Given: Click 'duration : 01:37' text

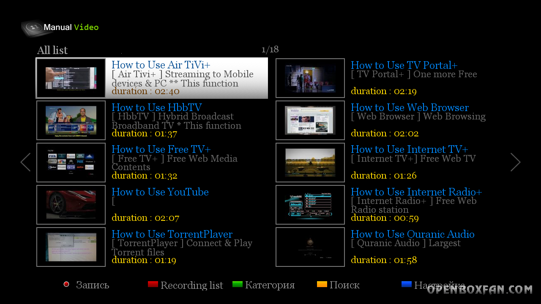Looking at the screenshot, I should pos(144,133).
